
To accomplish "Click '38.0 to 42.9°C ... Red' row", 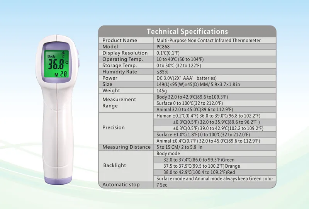I will pyautogui.click(x=215, y=172).
